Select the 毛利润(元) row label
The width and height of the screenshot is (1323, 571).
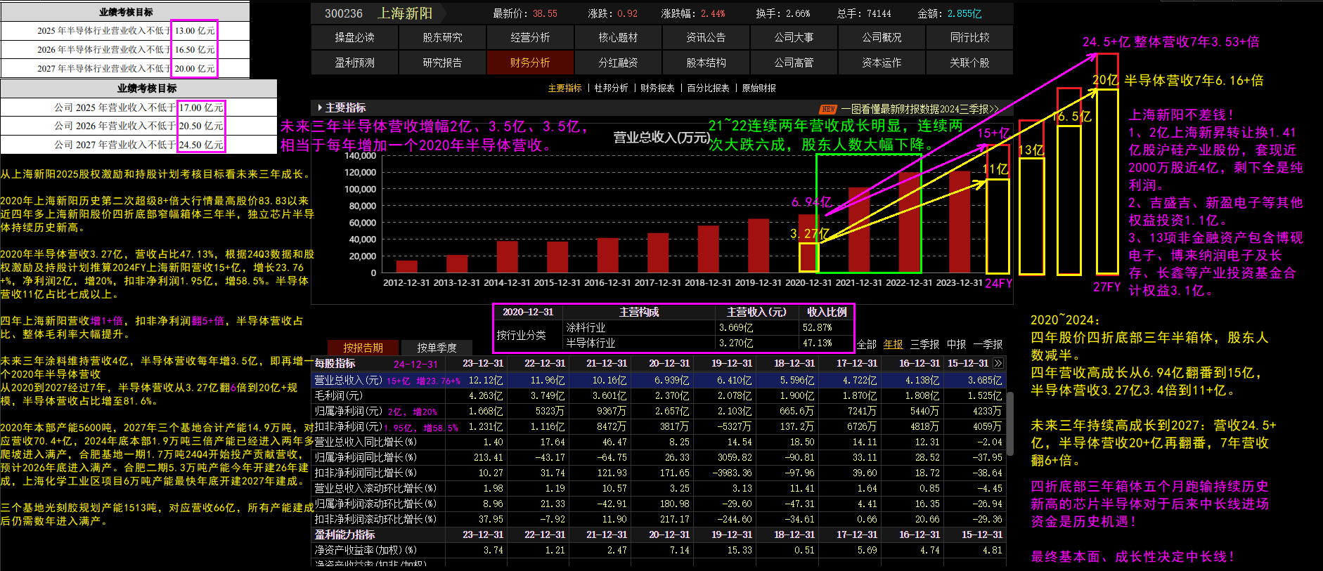337,395
